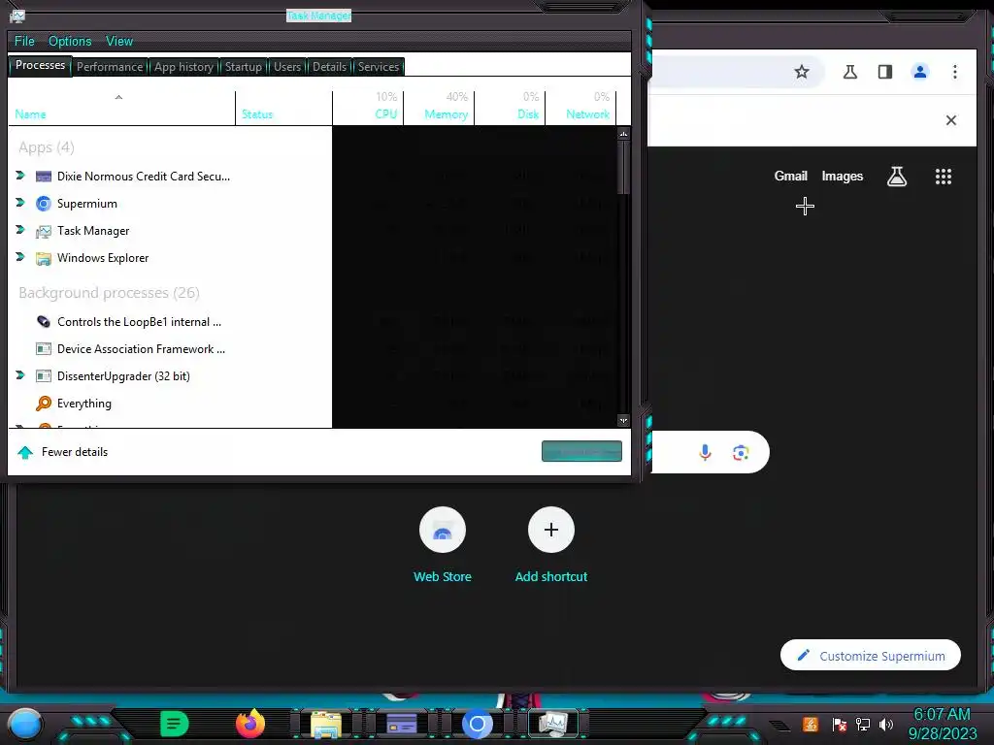The height and width of the screenshot is (745, 994).
Task: Select the 'Apps (4)' group header
Action: [47, 147]
